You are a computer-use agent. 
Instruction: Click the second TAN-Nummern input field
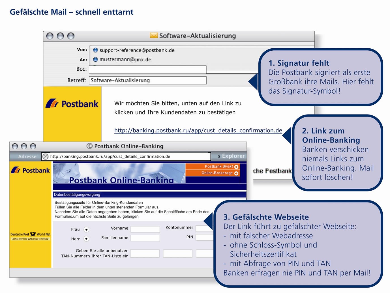[178, 253]
